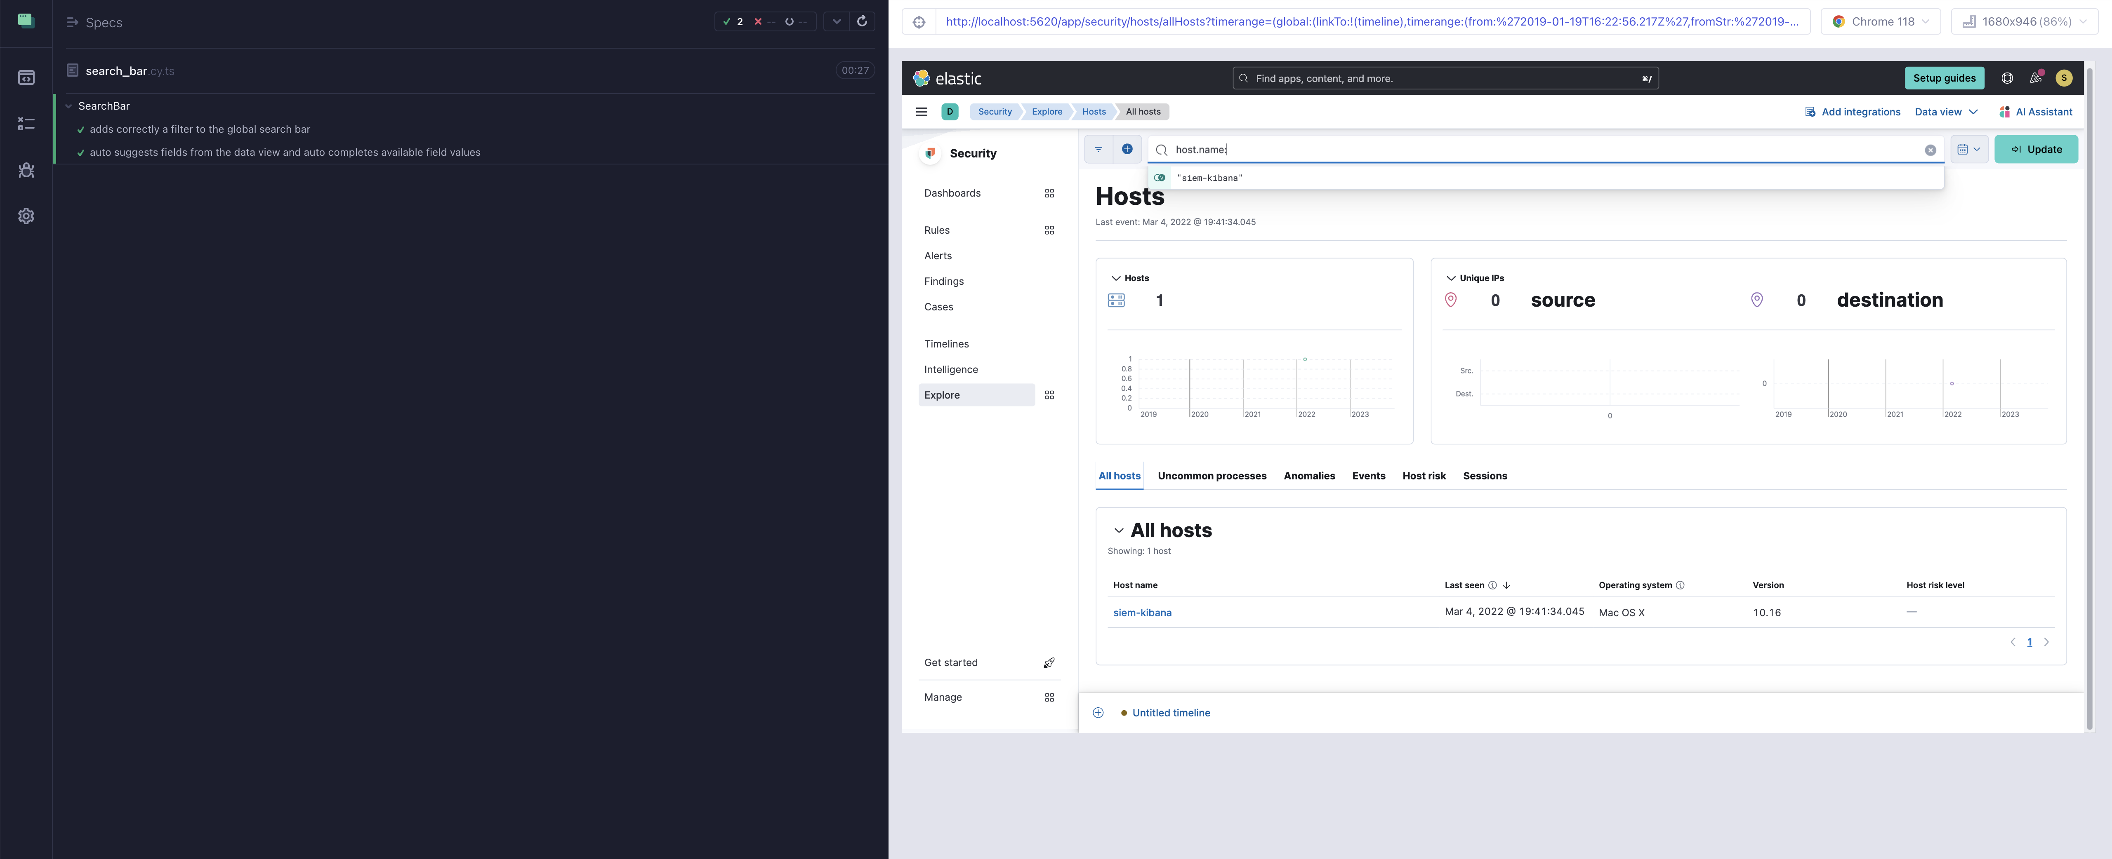Viewport: 2112px width, 859px height.
Task: Click the space avatar D badge
Action: pos(950,111)
